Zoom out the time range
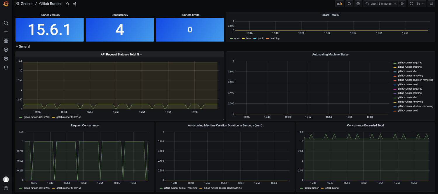The height and width of the screenshot is (194, 438). click(402, 4)
